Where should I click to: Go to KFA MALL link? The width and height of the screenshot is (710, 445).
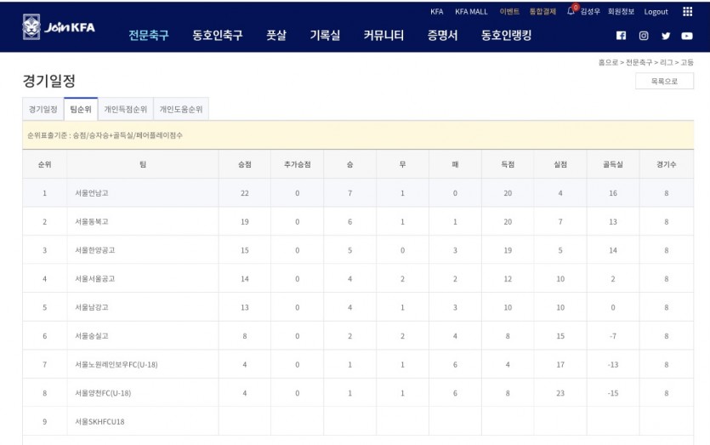471,12
